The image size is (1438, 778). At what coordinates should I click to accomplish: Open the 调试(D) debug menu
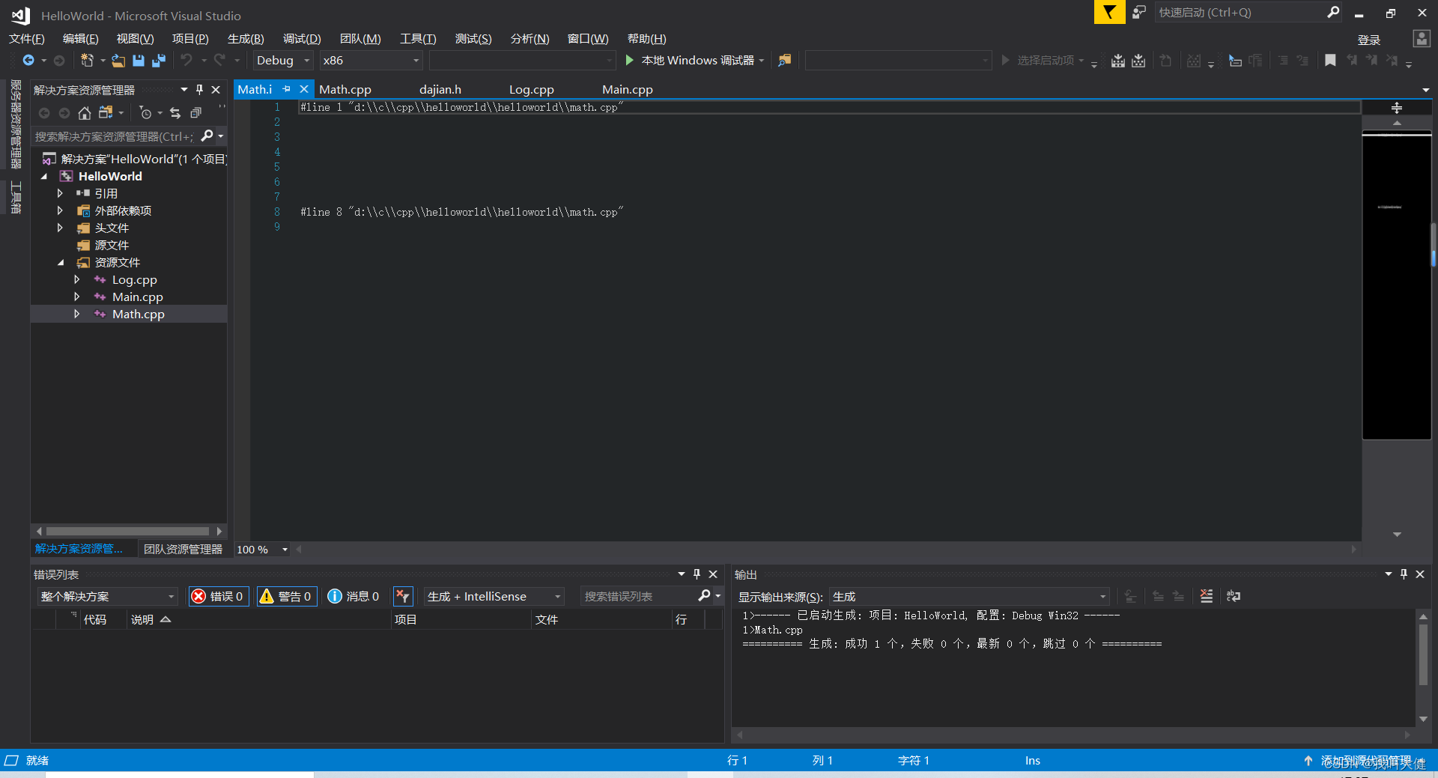(x=302, y=39)
